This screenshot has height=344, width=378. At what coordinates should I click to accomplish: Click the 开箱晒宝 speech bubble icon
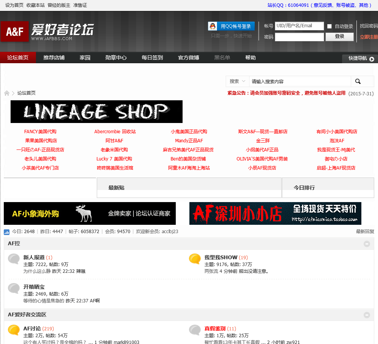14,289
